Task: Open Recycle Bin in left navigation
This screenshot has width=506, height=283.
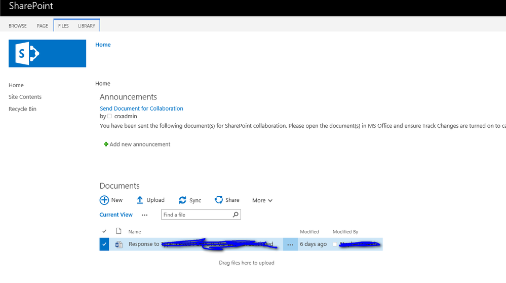Action: pyautogui.click(x=23, y=109)
